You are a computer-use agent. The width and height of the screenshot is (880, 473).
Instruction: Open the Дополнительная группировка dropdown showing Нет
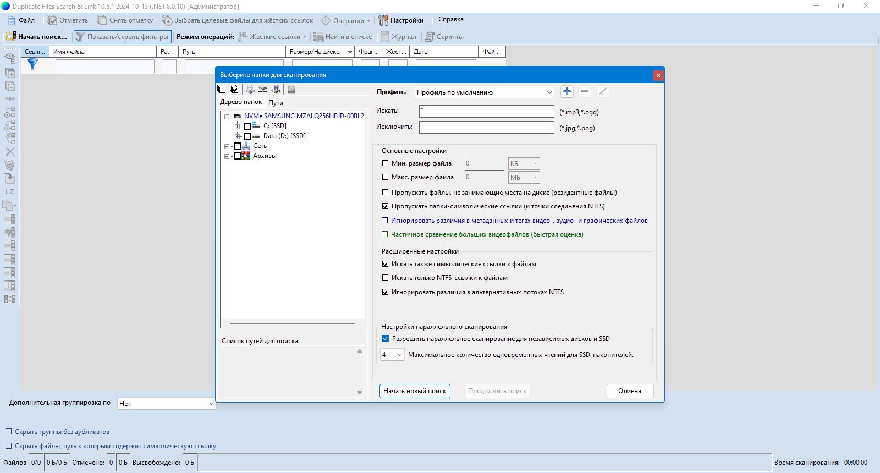coord(166,403)
